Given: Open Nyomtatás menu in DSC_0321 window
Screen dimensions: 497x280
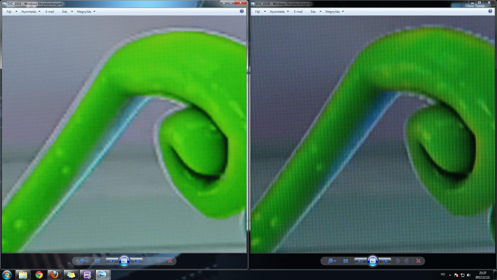Looking at the screenshot, I should point(31,12).
